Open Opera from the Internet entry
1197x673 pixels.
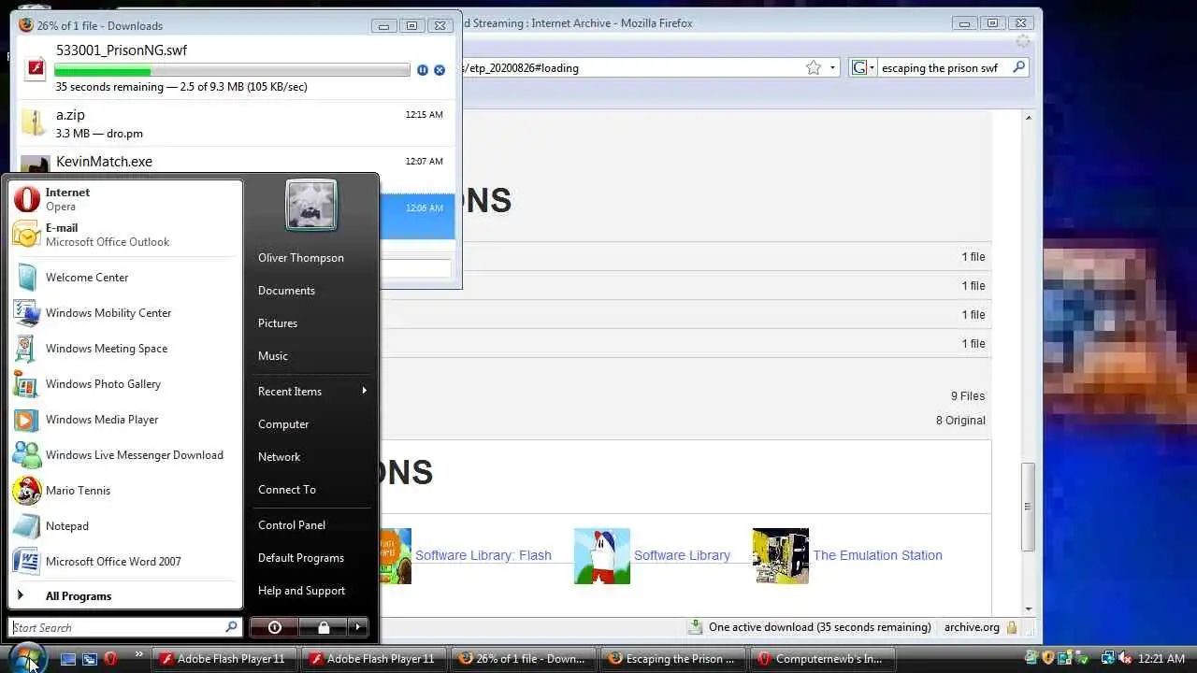(124, 199)
